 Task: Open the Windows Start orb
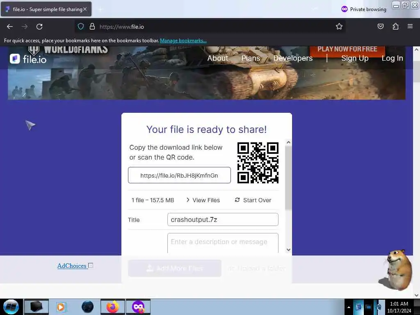tap(11, 307)
